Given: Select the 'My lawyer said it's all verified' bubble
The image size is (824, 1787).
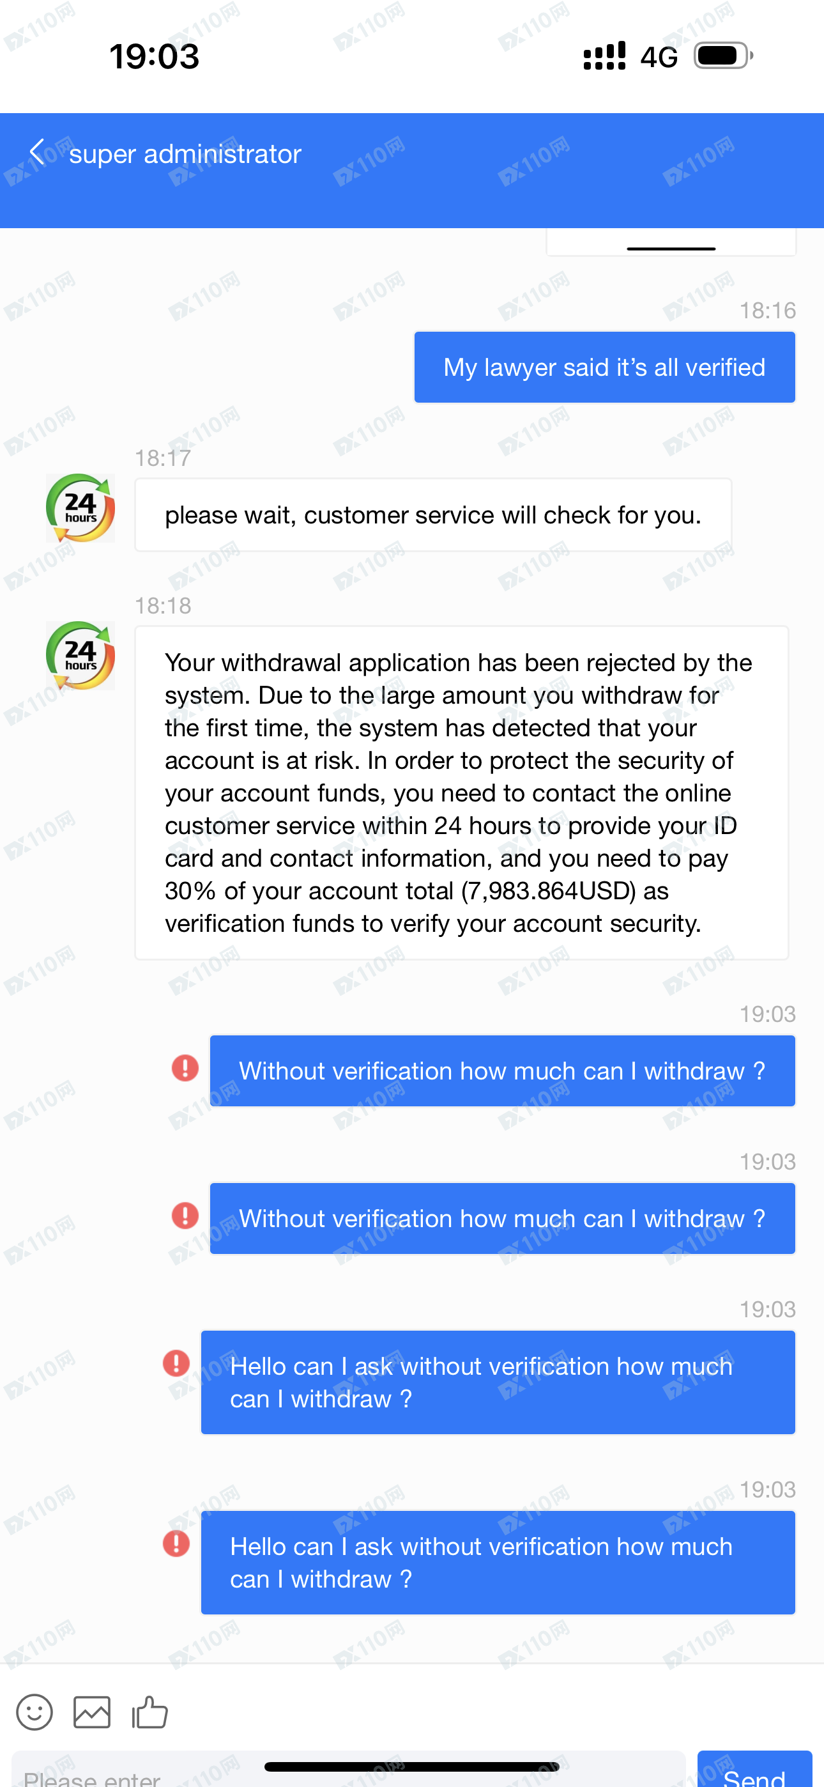Looking at the screenshot, I should (x=605, y=367).
